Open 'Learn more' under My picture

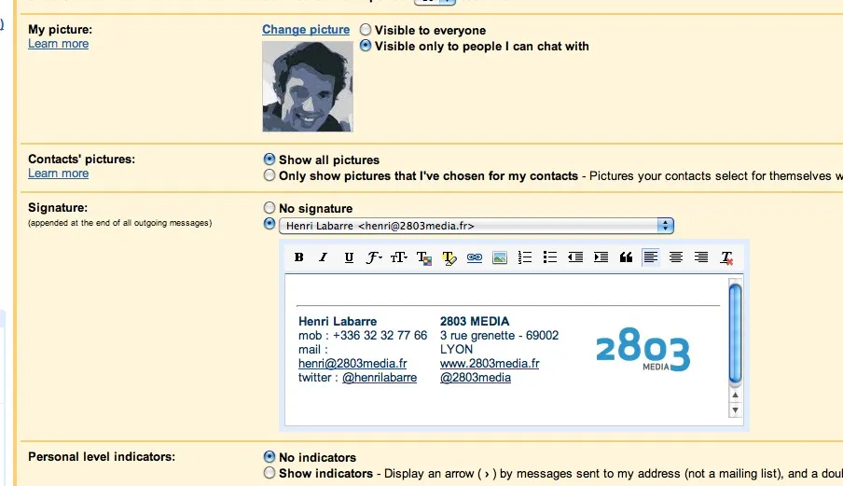pyautogui.click(x=58, y=44)
